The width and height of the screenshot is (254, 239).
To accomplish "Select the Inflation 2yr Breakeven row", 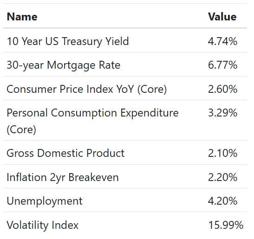I will [125, 176].
